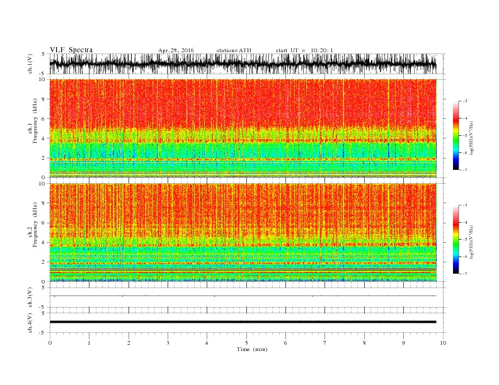The width and height of the screenshot is (499, 385).
Task: Click the 'ch.3(V)' axis label
Action: pos(30,297)
